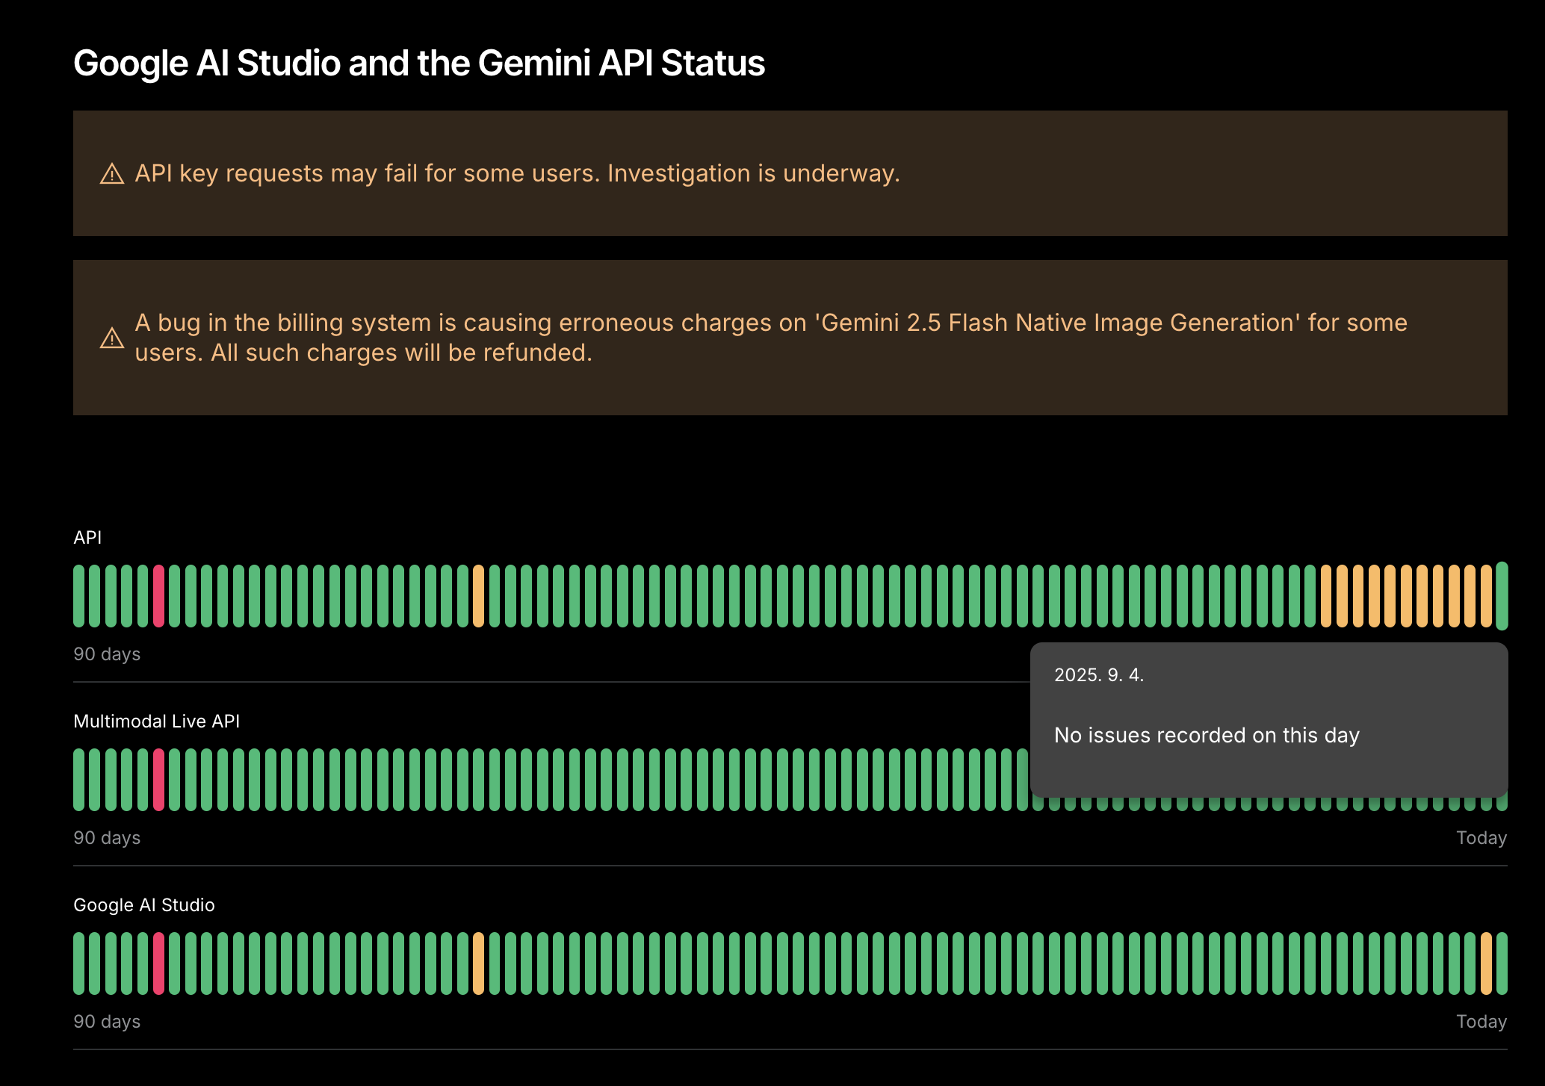Click yesterday's orange bar in Google AI Studio row

(x=1486, y=964)
